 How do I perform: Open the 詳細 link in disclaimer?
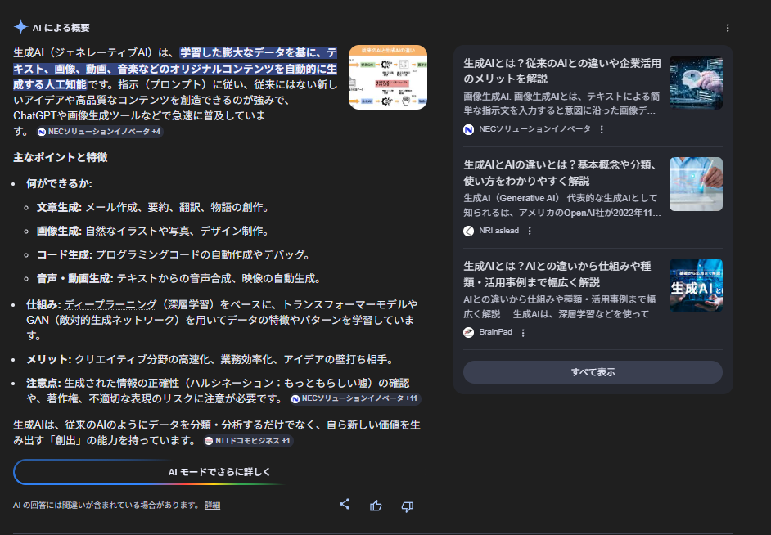[x=212, y=506]
